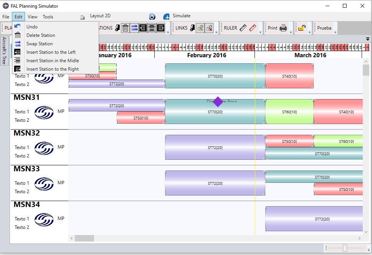Expand the RULER toolbar overflow arrow

point(261,32)
